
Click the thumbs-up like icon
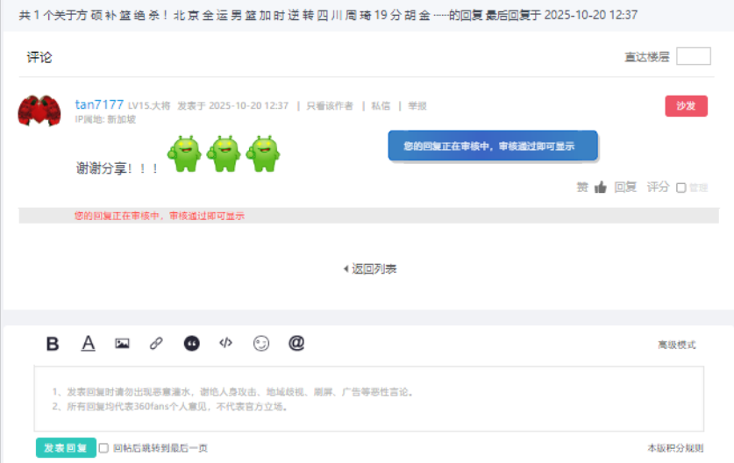tap(601, 187)
